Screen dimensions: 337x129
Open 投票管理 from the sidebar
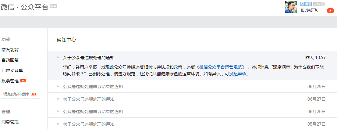point(10,81)
